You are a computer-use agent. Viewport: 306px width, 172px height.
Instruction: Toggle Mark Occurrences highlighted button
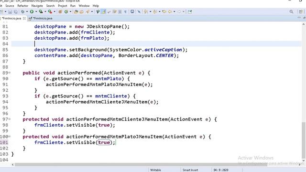[104, 12]
